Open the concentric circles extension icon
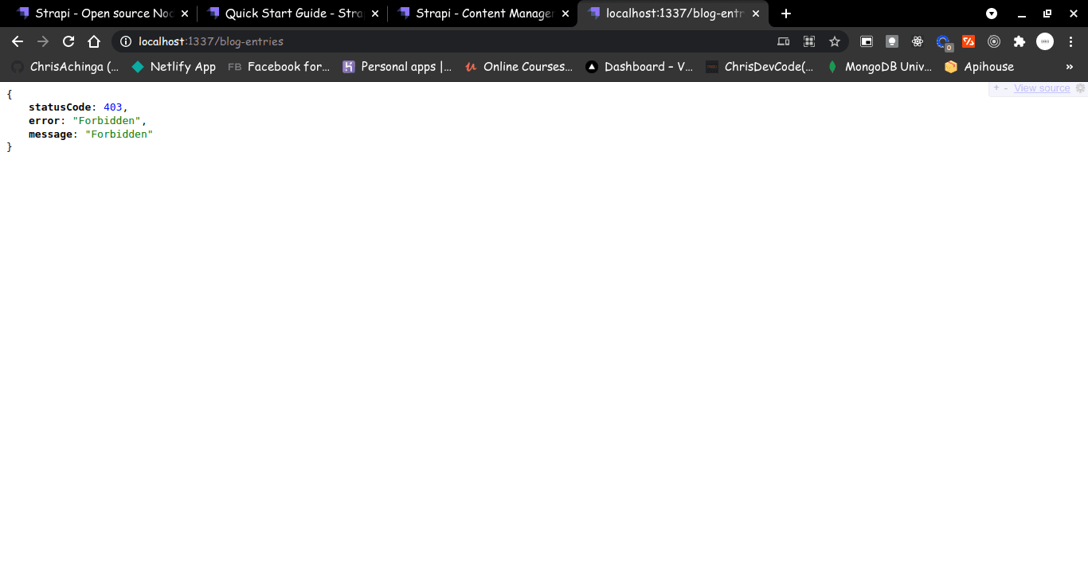 click(x=994, y=41)
